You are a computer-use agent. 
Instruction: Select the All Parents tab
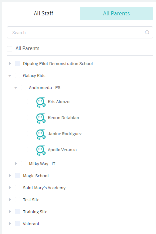(116, 13)
